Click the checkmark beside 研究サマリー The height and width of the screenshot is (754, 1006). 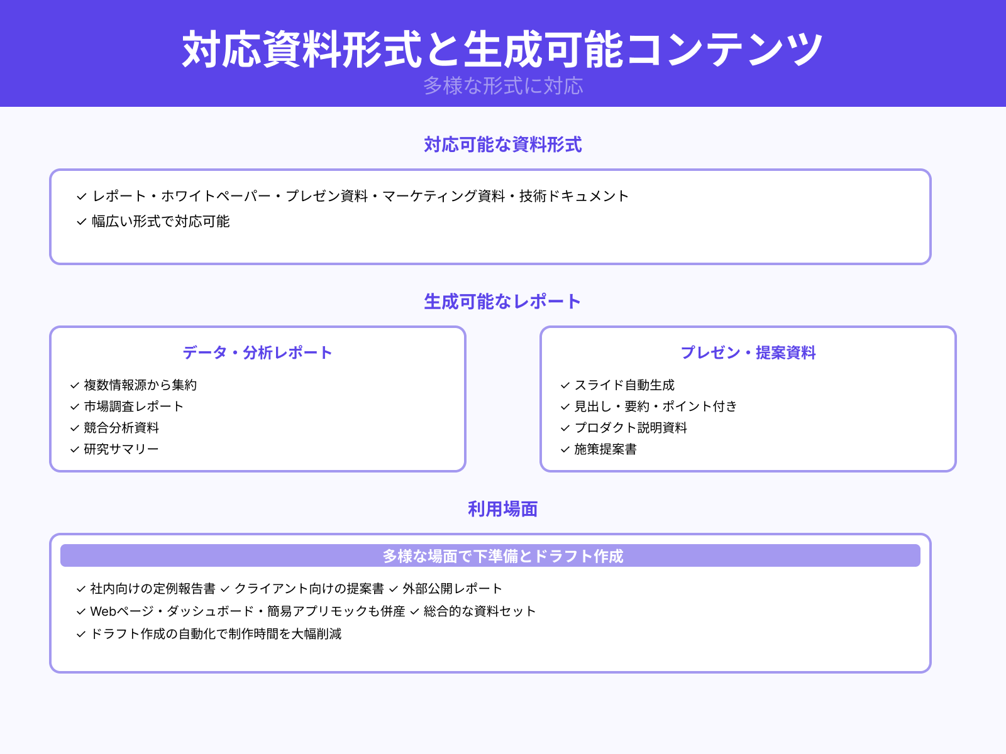click(x=72, y=449)
